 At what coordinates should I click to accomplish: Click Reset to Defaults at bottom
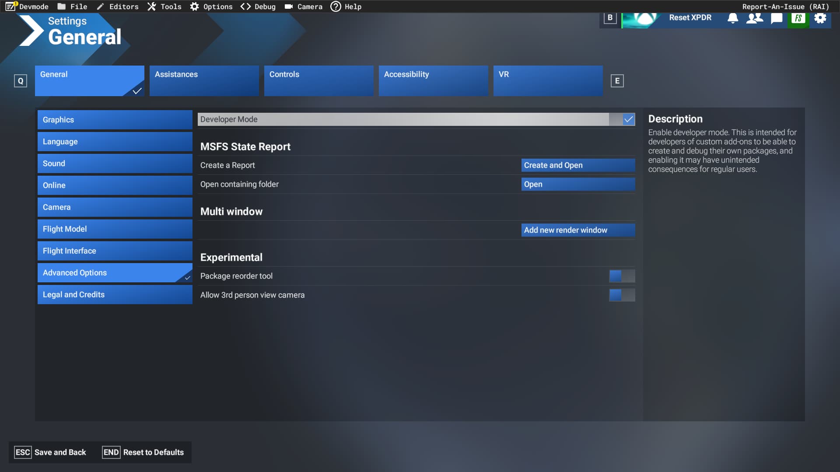tap(143, 452)
